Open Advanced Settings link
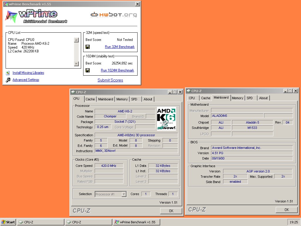Viewport: 301px width, 226px height. coord(26,80)
